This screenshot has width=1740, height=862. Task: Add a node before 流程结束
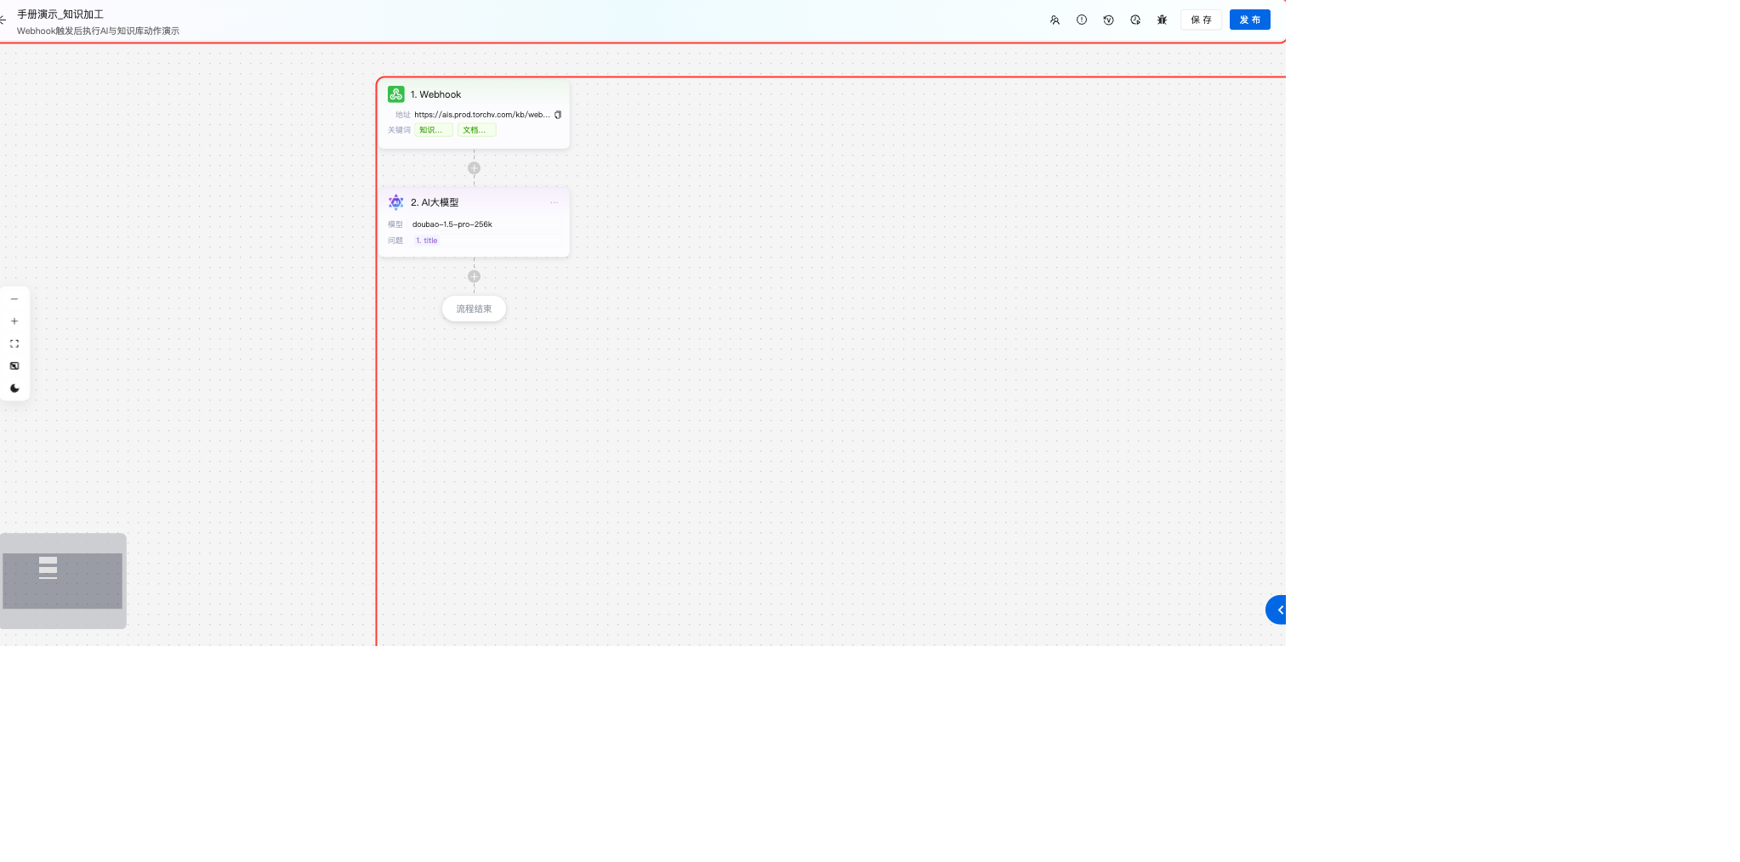[x=475, y=276]
